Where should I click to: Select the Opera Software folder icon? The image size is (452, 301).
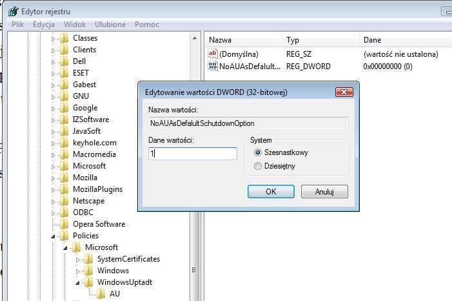64,224
